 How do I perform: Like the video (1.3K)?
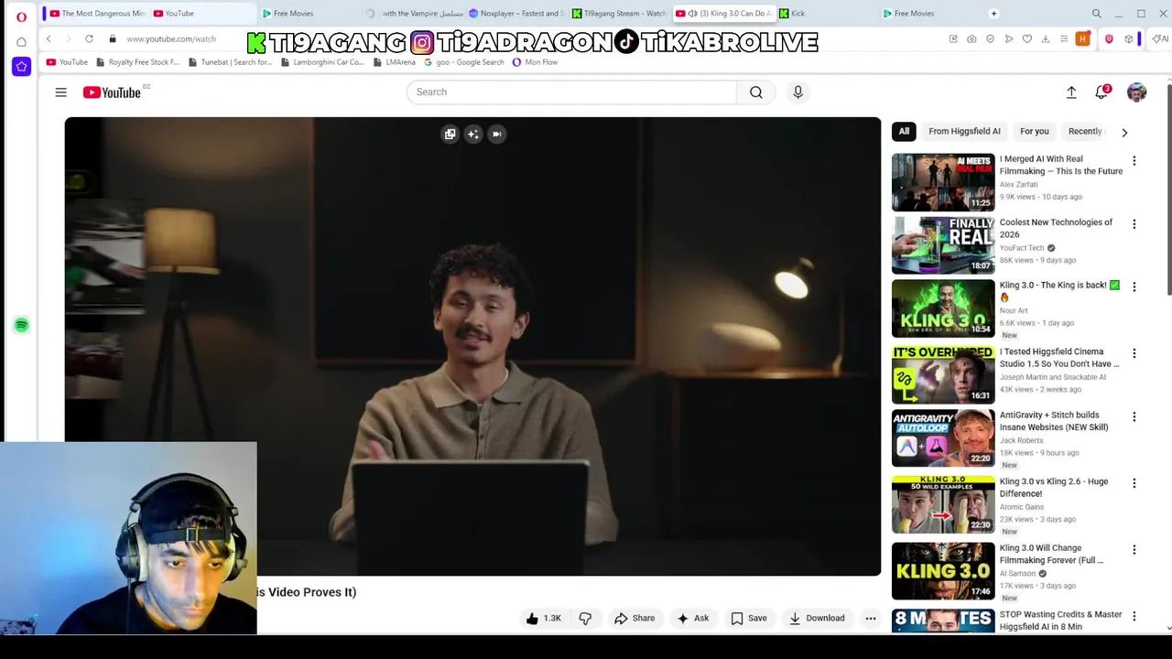(543, 619)
